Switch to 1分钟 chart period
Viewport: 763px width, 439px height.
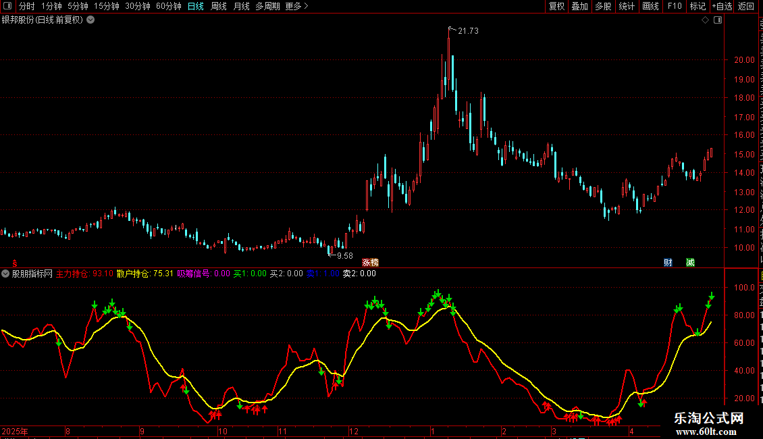point(51,6)
